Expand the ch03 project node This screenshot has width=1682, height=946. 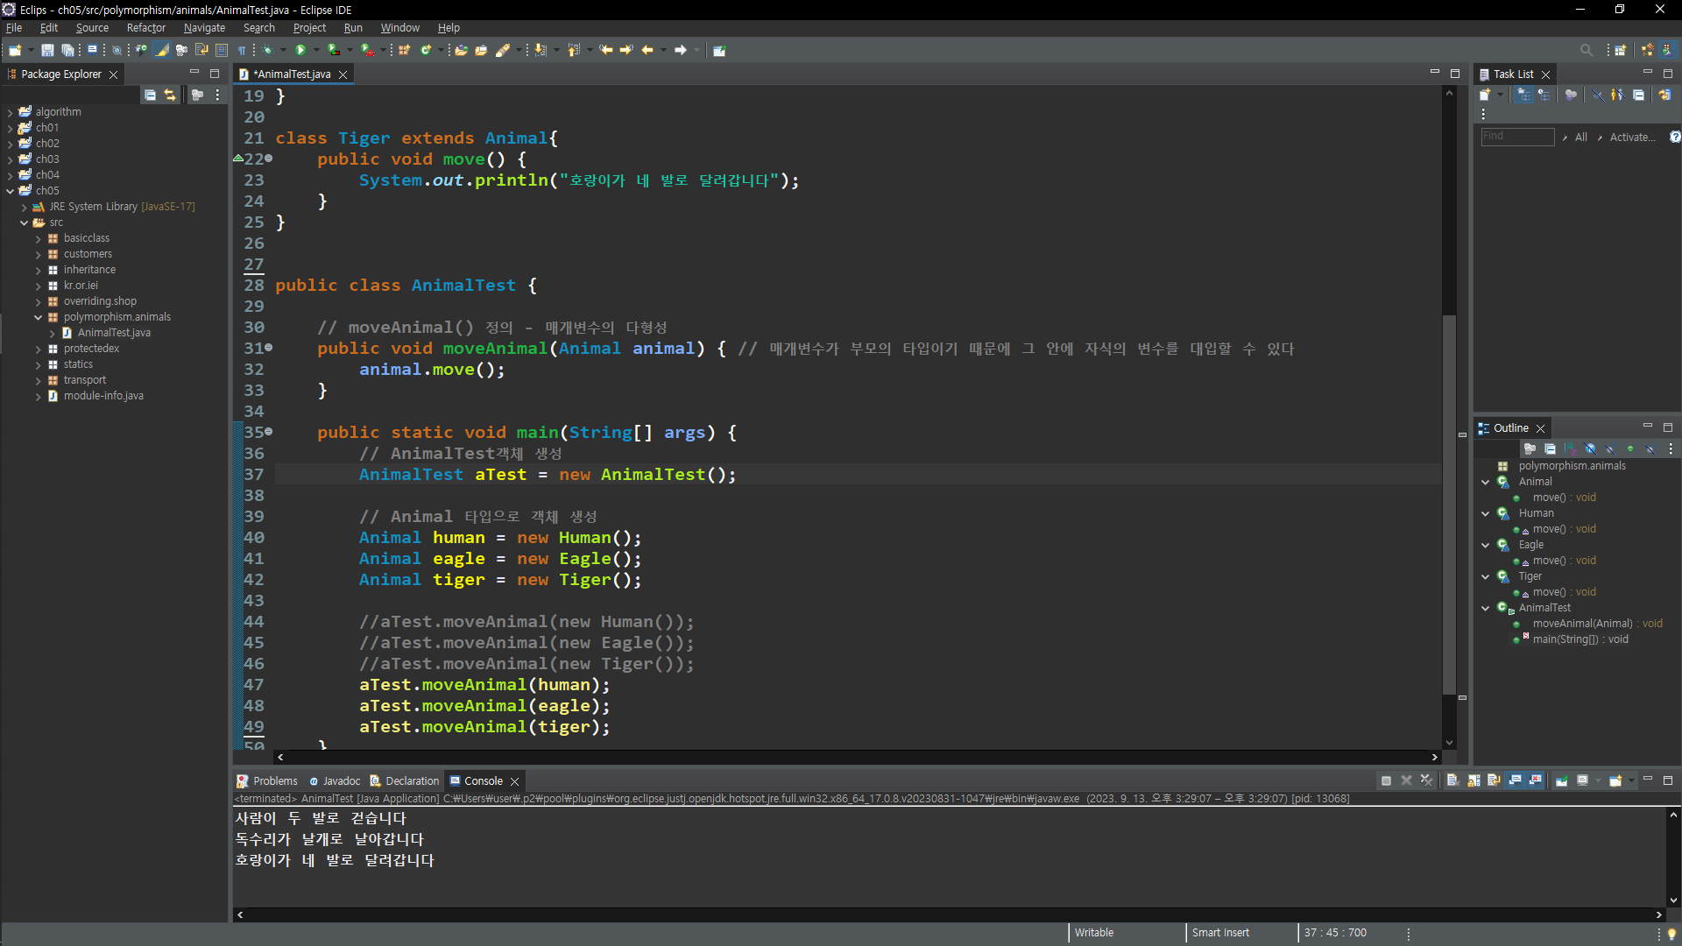pyautogui.click(x=11, y=159)
